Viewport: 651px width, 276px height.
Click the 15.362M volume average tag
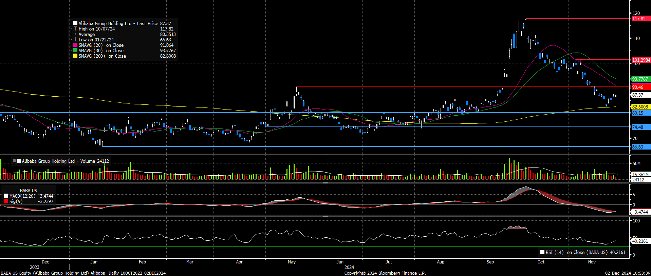(x=640, y=175)
